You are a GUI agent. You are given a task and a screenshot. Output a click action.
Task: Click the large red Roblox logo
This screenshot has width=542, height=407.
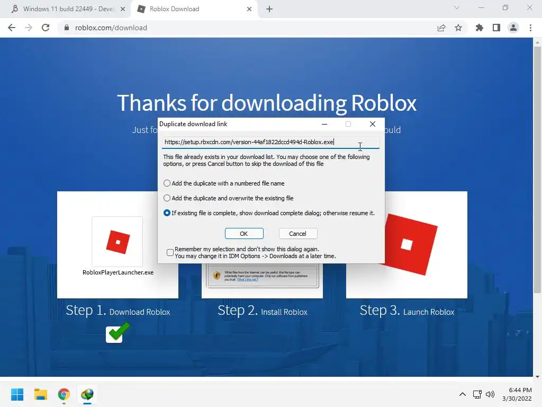point(410,244)
